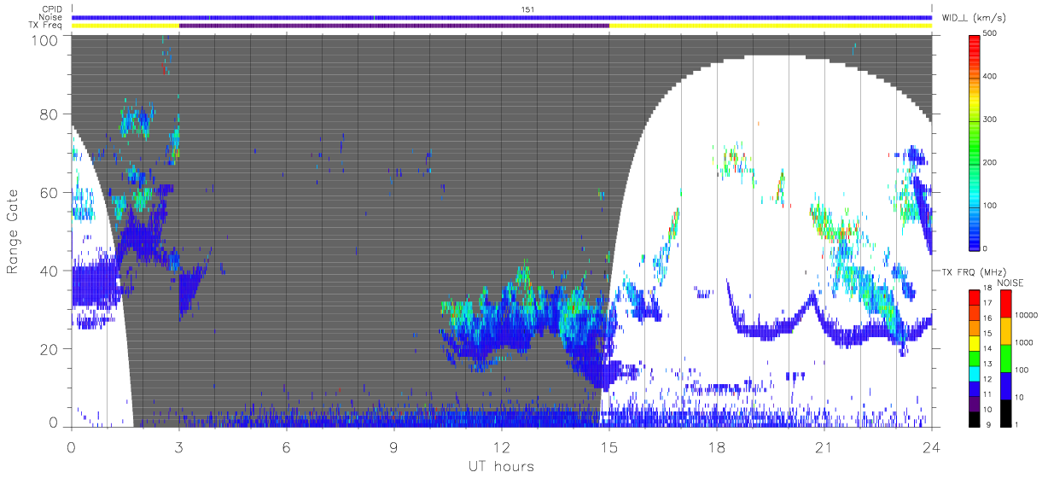Click the 'UT hours' x-axis title

click(501, 466)
